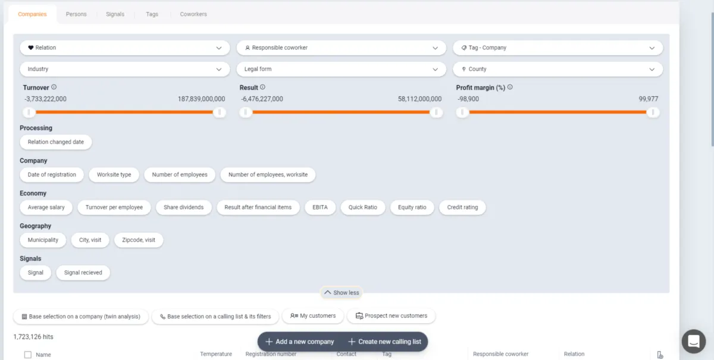
Task: Click the Turnover info icon
Action: (x=54, y=87)
